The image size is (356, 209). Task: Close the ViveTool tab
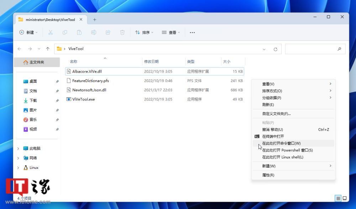click(81, 20)
